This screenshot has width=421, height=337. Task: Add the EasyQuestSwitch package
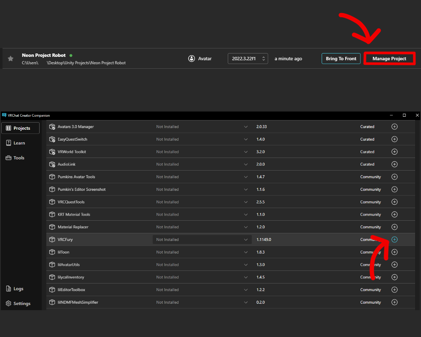394,139
